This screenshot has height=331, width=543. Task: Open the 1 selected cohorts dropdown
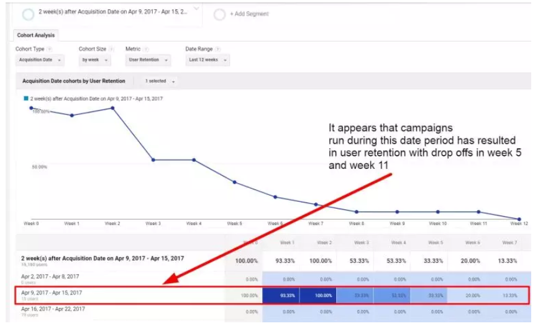[x=160, y=81]
